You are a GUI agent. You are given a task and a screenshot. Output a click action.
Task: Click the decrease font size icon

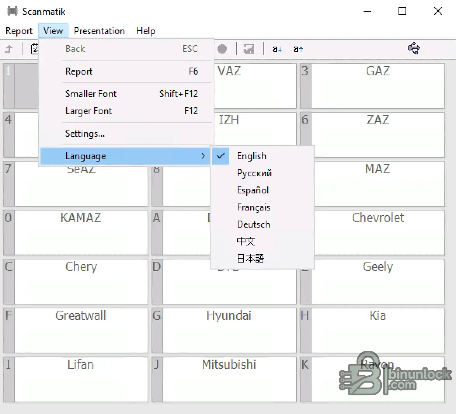[x=277, y=49]
